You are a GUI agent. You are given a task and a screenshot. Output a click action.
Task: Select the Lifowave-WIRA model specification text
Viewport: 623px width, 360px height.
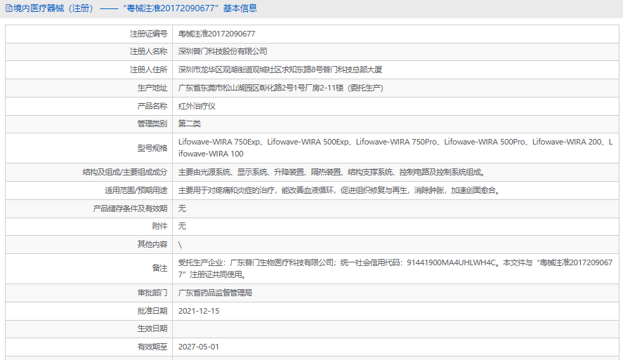click(x=395, y=147)
